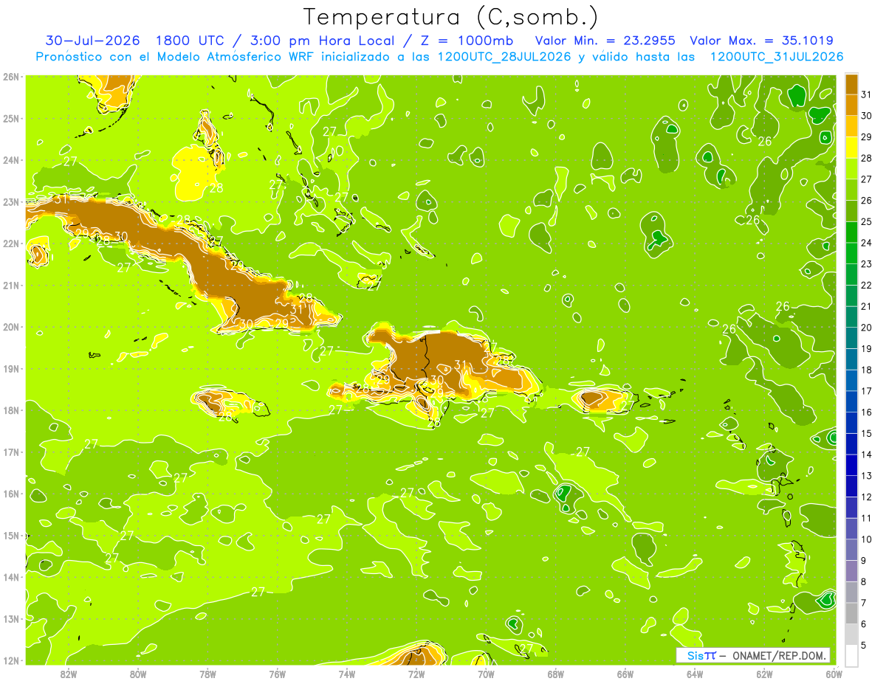This screenshot has width=886, height=684.
Task: Click the legend value label 29
Action: point(867,137)
